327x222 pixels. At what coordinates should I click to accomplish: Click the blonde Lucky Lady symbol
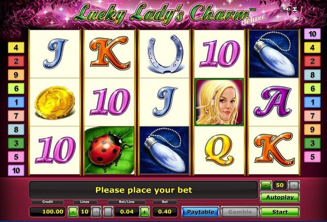(219, 102)
